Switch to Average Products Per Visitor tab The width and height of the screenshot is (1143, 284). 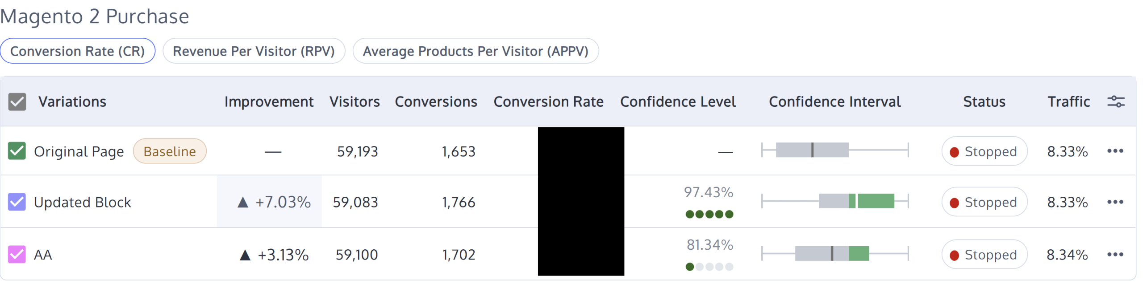475,51
